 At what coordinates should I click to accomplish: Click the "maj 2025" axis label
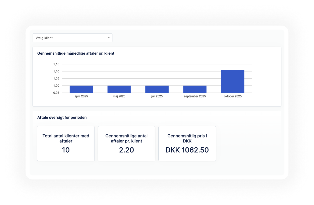click(119, 96)
